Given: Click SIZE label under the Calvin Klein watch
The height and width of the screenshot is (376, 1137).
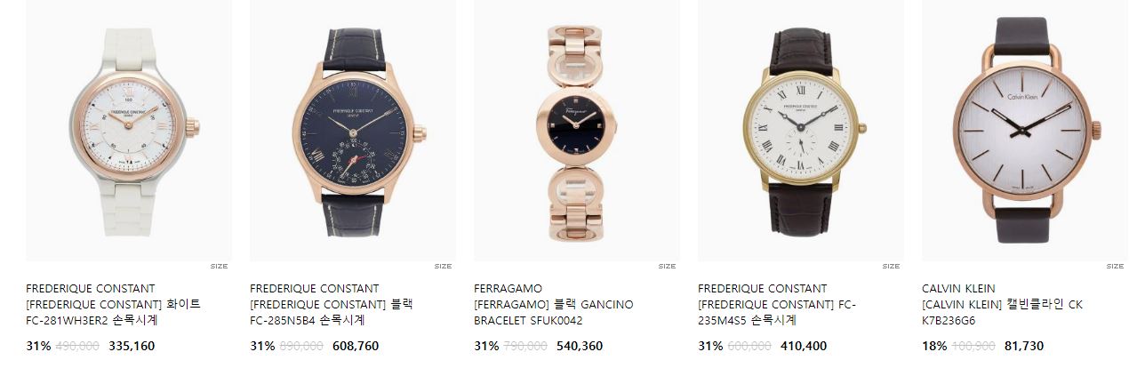Looking at the screenshot, I should click(x=1115, y=266).
